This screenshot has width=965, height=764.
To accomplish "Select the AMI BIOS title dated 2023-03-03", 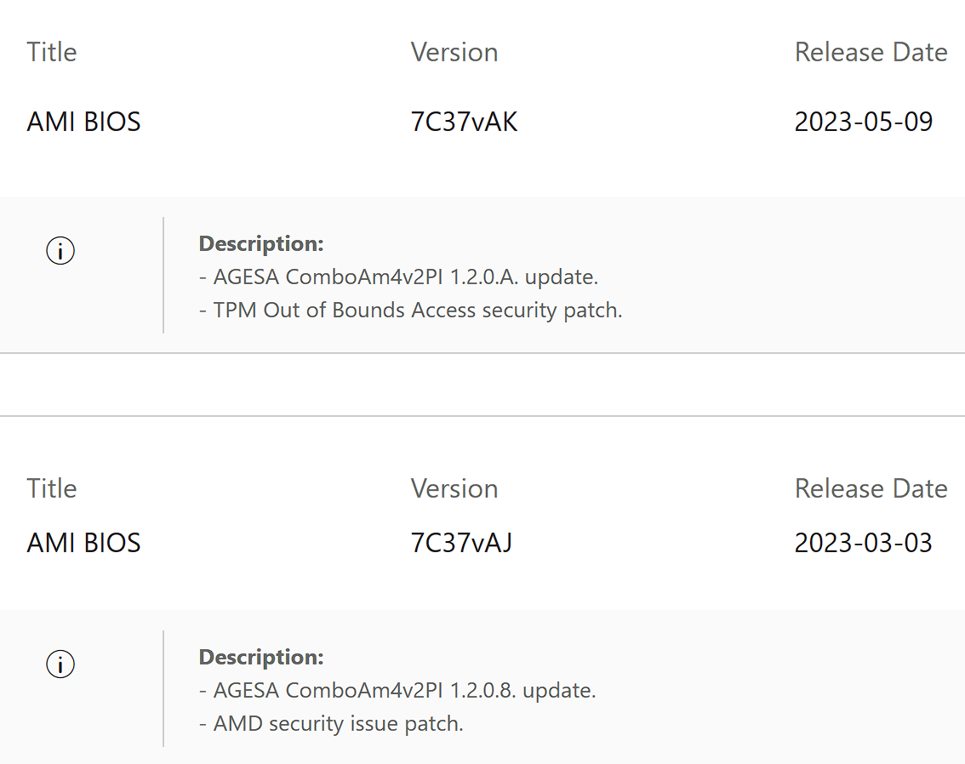I will (83, 543).
